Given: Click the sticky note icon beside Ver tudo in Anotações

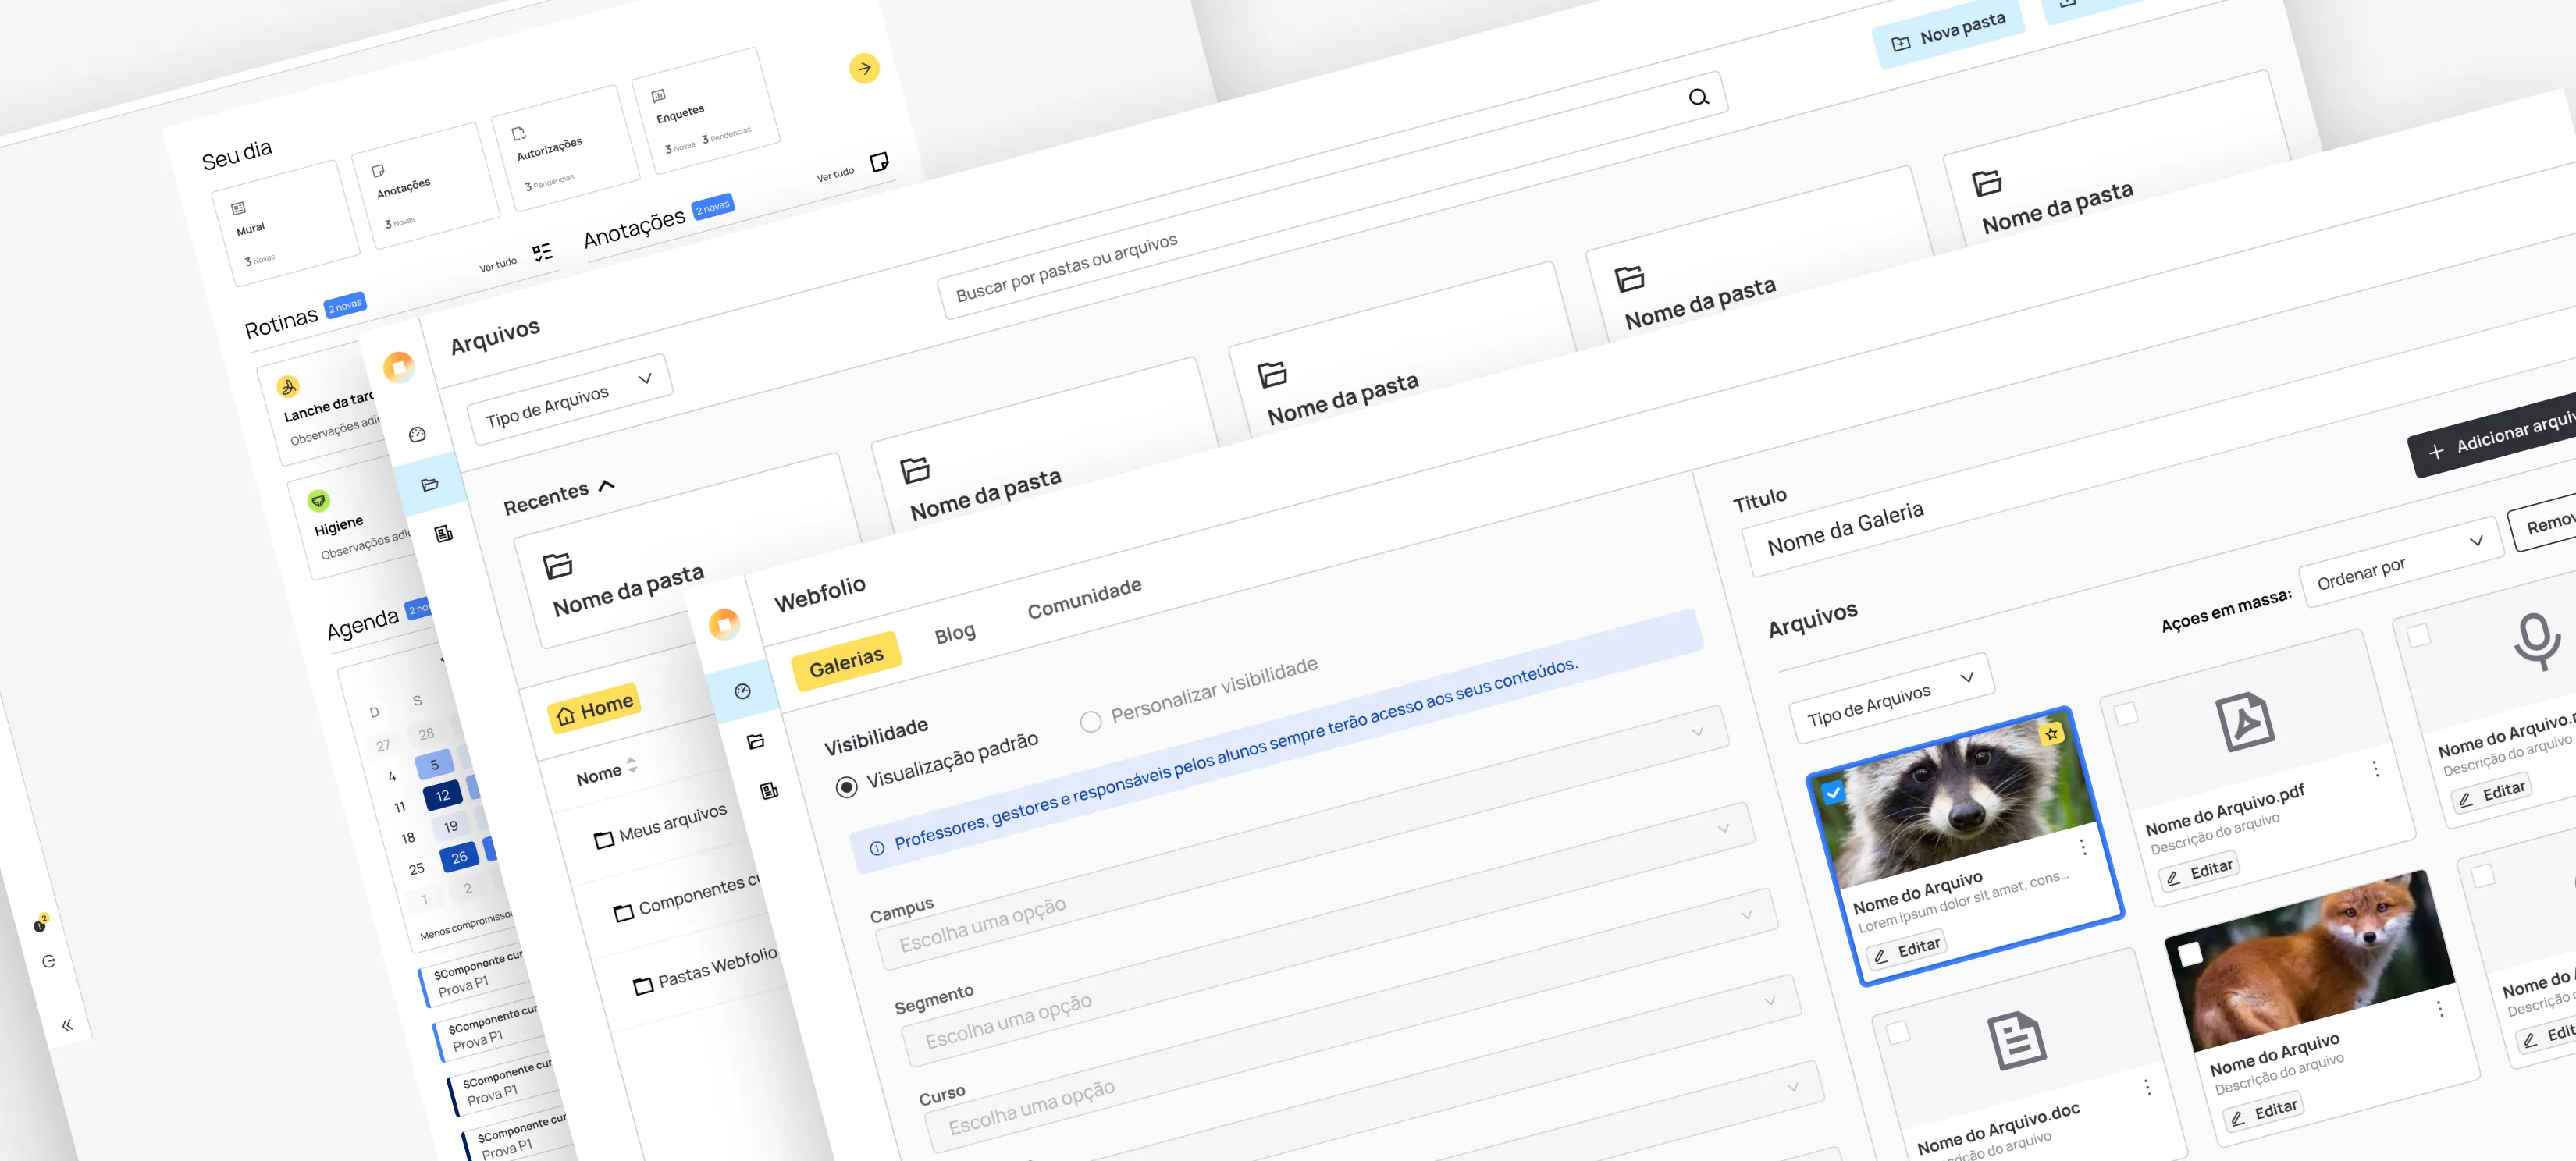Looking at the screenshot, I should pyautogui.click(x=879, y=162).
